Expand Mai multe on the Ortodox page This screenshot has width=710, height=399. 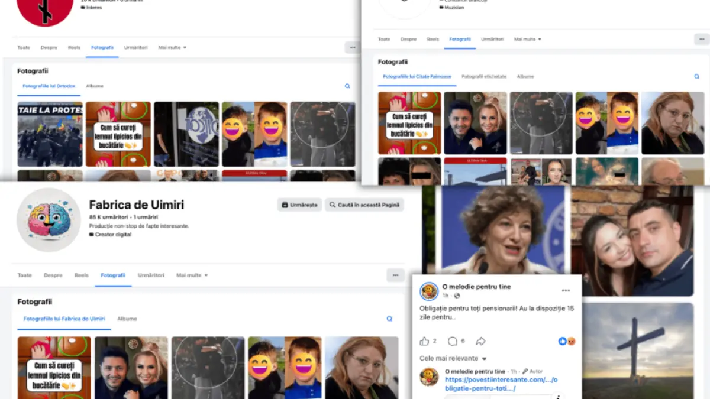pos(172,47)
